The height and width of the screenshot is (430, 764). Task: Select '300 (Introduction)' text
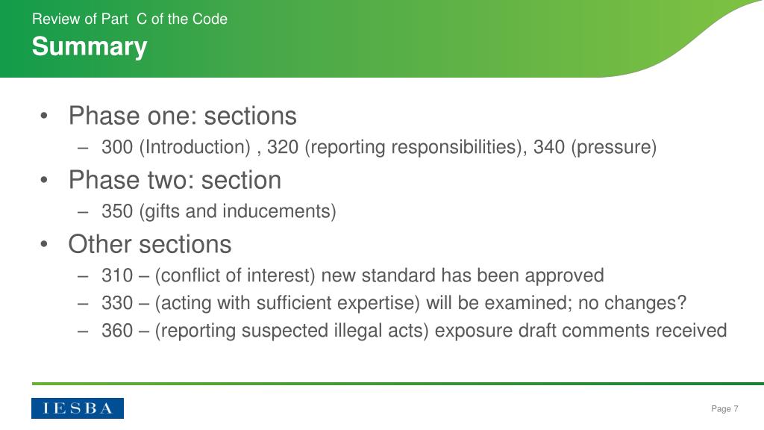click(x=176, y=147)
